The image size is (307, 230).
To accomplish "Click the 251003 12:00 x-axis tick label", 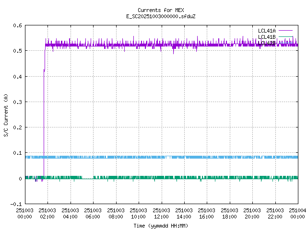I will point(161,213).
